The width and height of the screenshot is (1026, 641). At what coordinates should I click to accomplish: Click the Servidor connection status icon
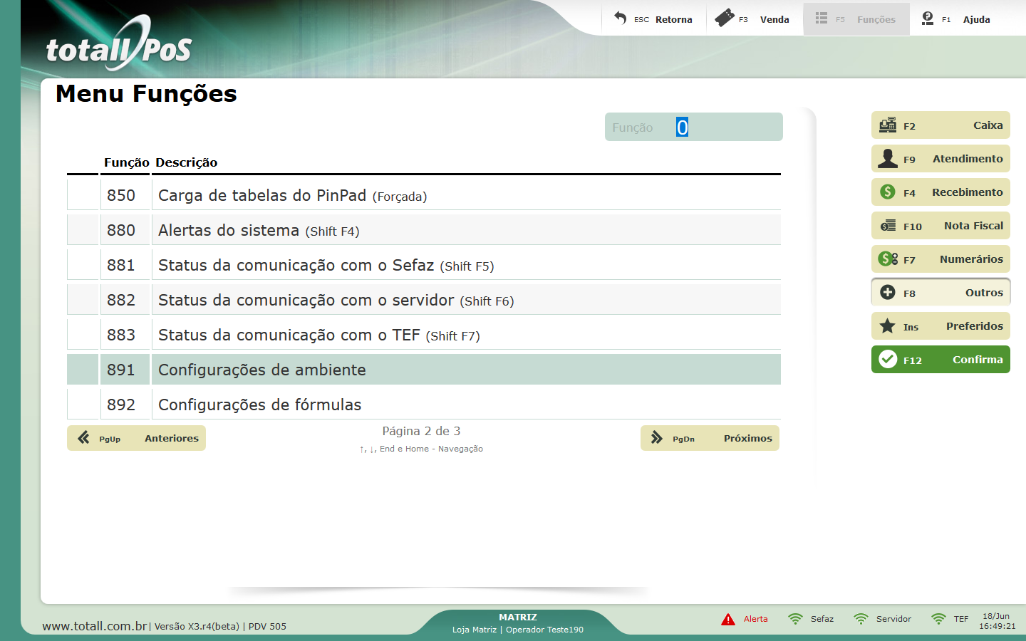861,619
